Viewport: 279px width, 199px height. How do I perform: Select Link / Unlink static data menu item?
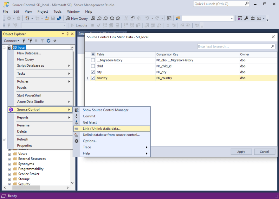click(x=112, y=128)
